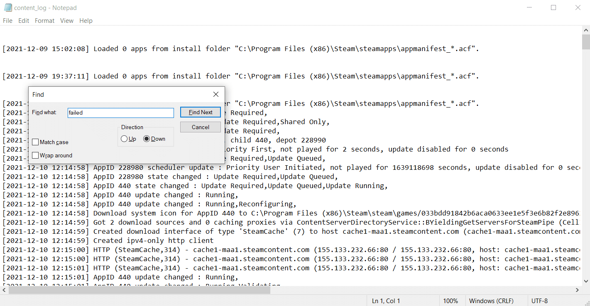Click the Notepad app icon in title bar
Screen dimensions: 590x306
7,7
